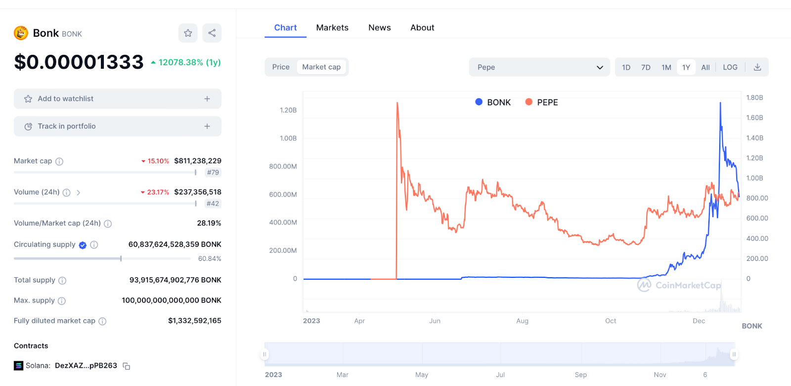Click the #42 volume rank badge

(213, 204)
